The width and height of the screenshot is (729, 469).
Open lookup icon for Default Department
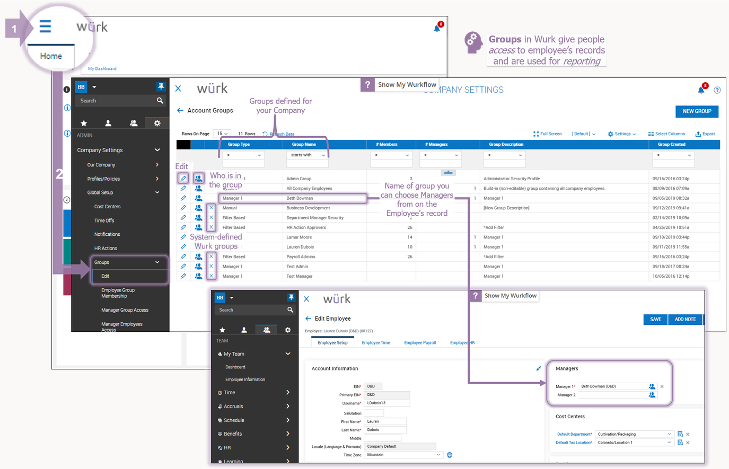click(x=680, y=434)
